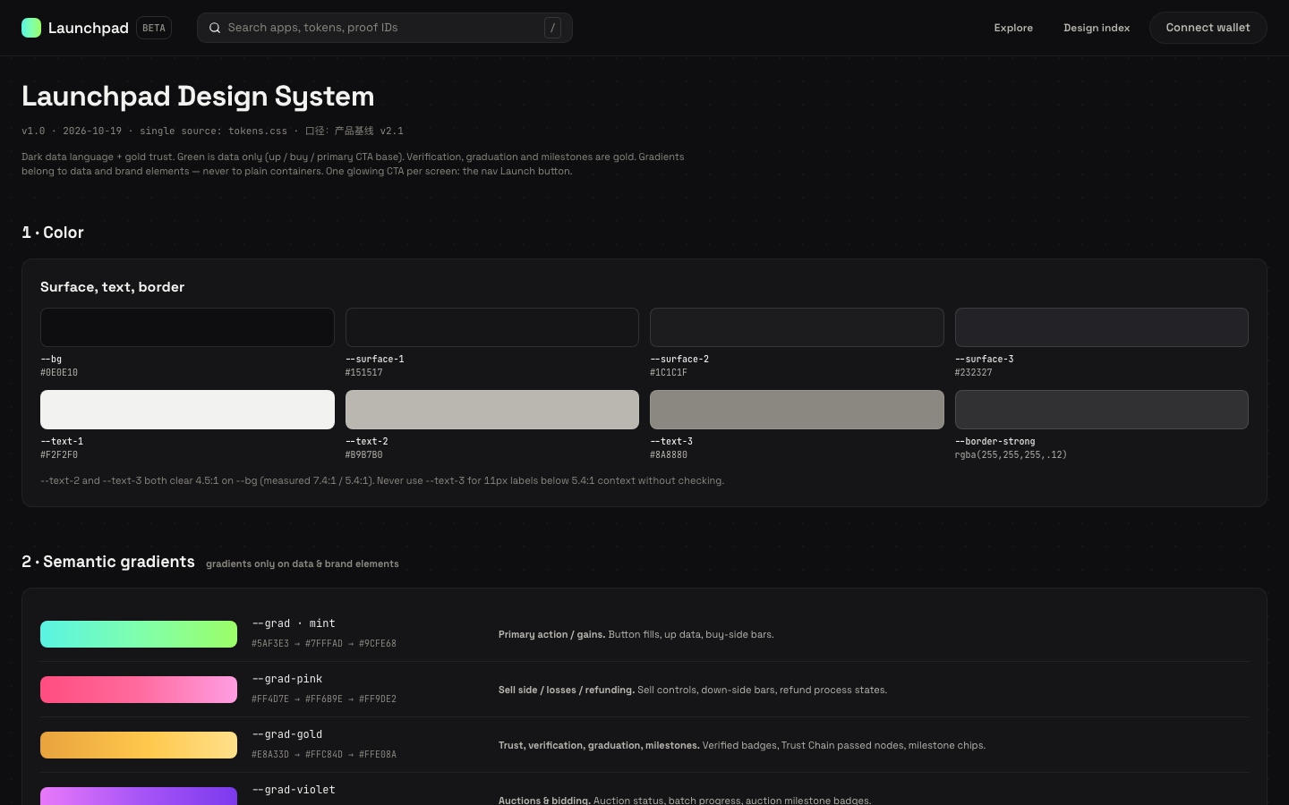The width and height of the screenshot is (1289, 805).
Task: Click the gold gradient bar
Action: pos(139,745)
